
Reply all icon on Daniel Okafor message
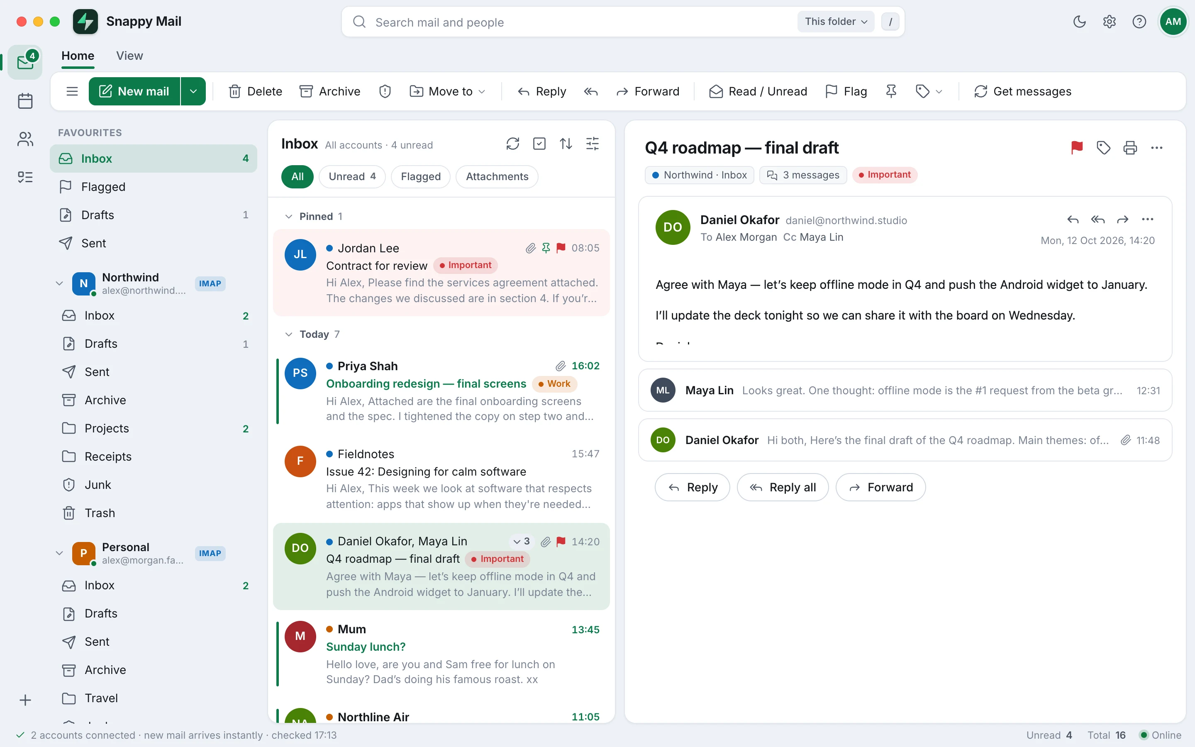1098,220
